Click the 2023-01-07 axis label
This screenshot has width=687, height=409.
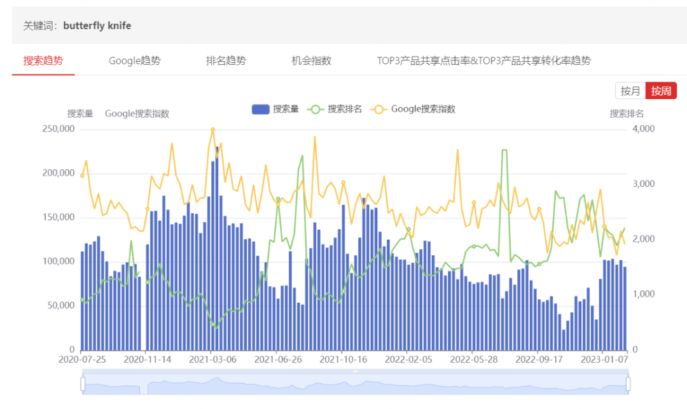604,359
